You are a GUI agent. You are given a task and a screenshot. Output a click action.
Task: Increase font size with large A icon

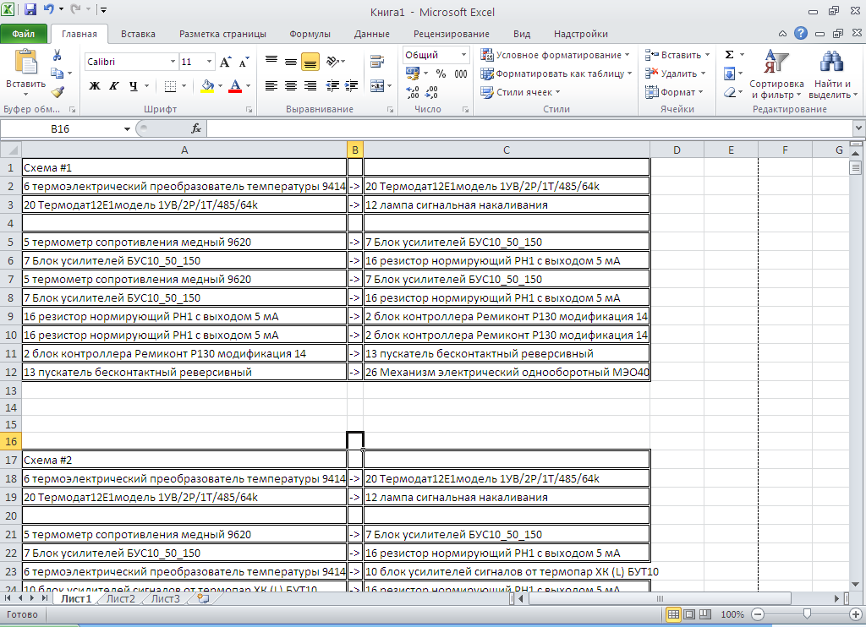click(225, 62)
